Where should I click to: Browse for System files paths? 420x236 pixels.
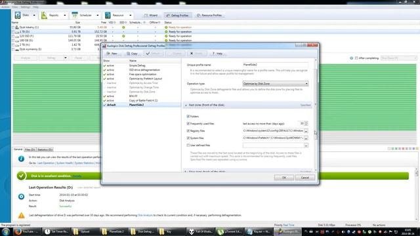[x=306, y=138]
